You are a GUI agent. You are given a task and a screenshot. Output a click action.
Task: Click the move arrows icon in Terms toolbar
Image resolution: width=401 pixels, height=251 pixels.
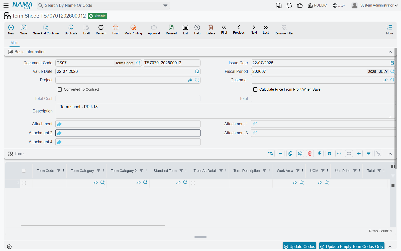359,154
